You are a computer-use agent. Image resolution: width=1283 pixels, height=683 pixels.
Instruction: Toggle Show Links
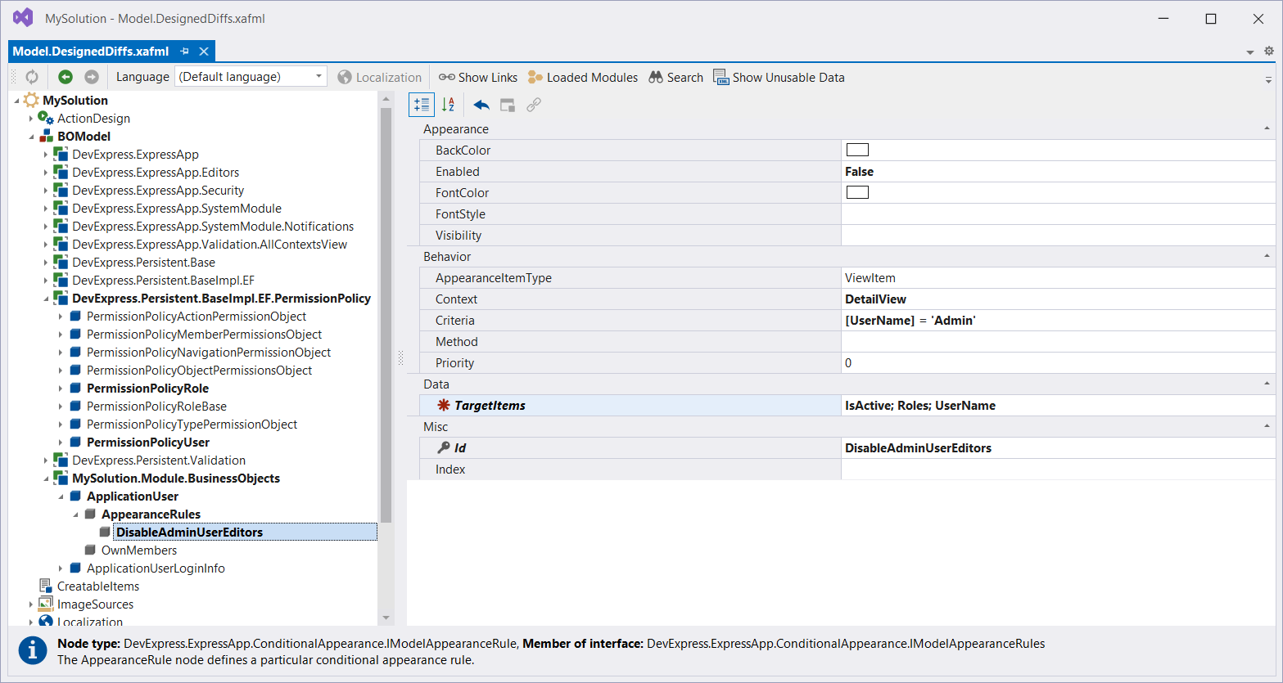pyautogui.click(x=478, y=77)
